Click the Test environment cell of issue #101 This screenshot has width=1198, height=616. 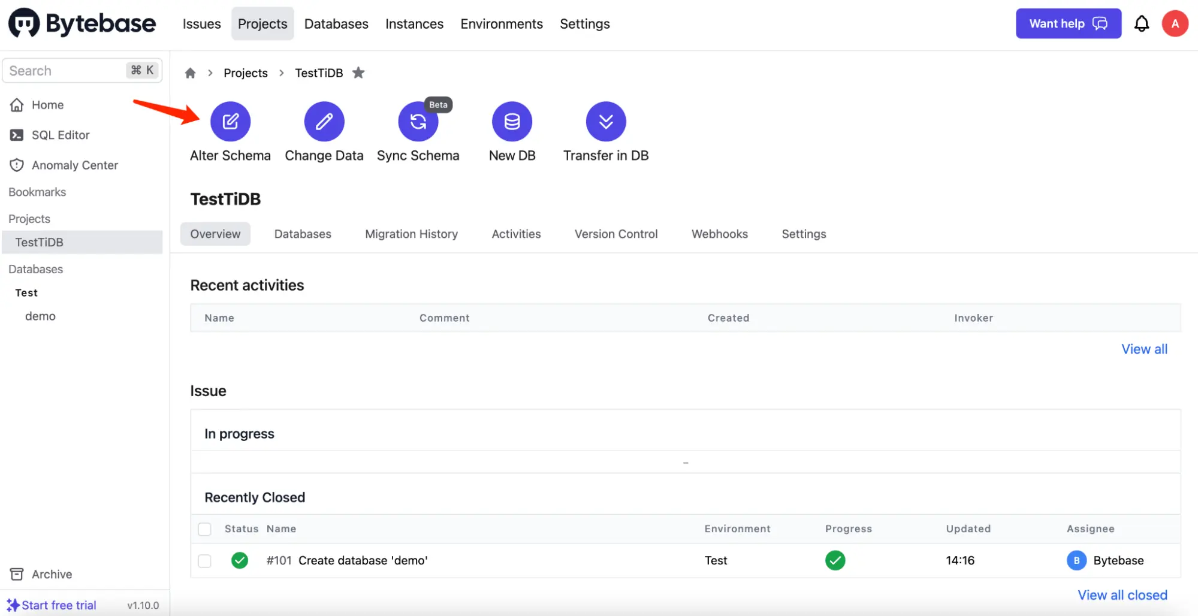tap(716, 560)
